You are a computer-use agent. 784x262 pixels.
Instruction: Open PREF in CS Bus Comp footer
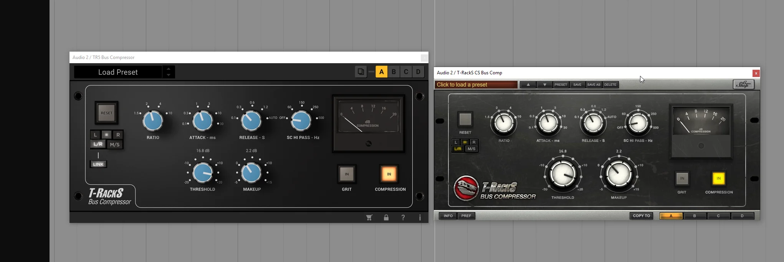tap(466, 216)
